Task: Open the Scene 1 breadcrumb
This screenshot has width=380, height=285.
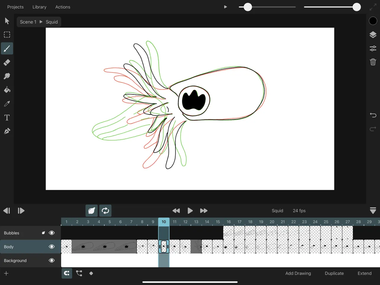Action: coord(28,22)
